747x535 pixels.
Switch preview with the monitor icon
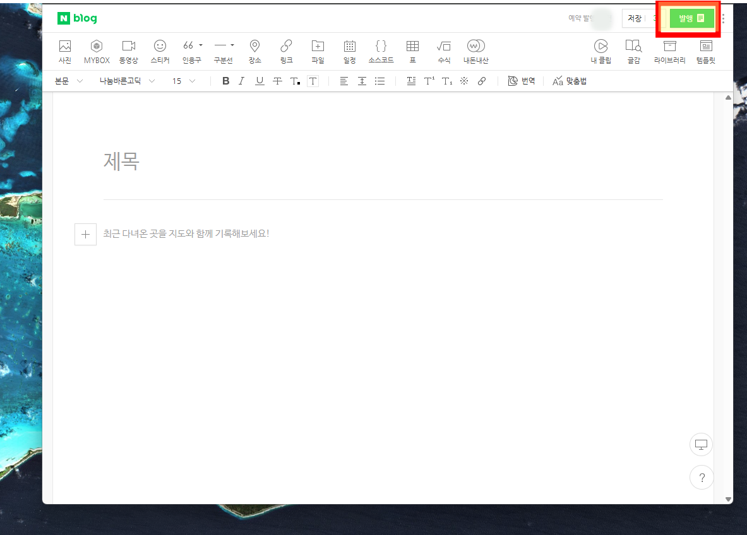702,445
